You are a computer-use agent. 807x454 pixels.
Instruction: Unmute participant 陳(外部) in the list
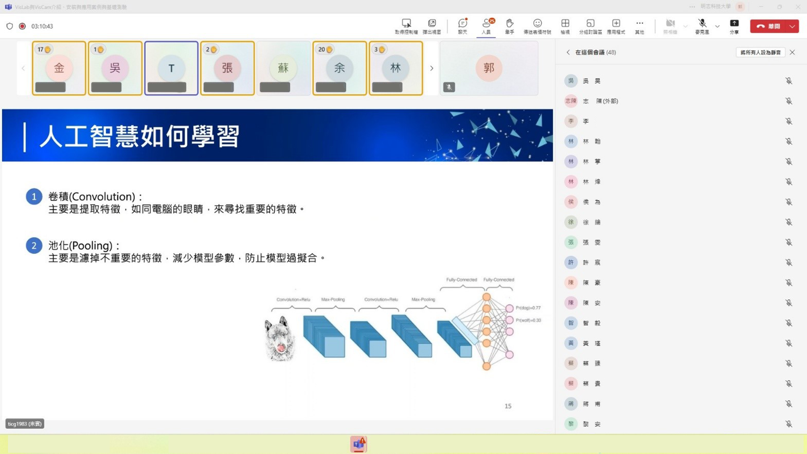(x=789, y=101)
